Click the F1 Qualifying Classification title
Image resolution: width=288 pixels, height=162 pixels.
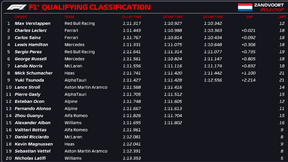90,7
